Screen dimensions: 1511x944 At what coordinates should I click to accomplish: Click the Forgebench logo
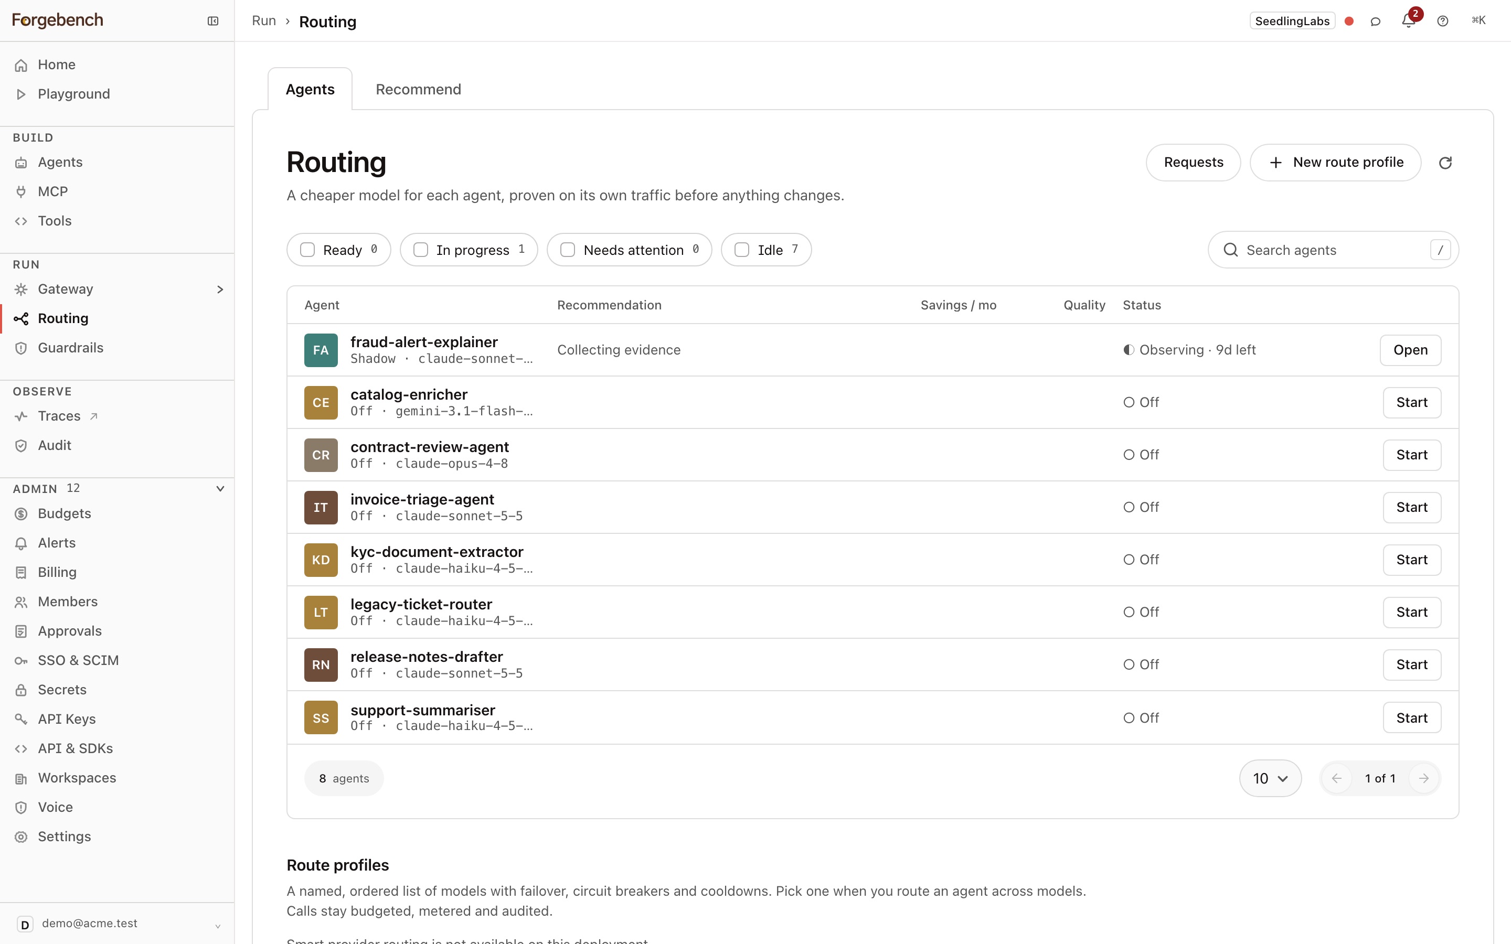coord(57,20)
